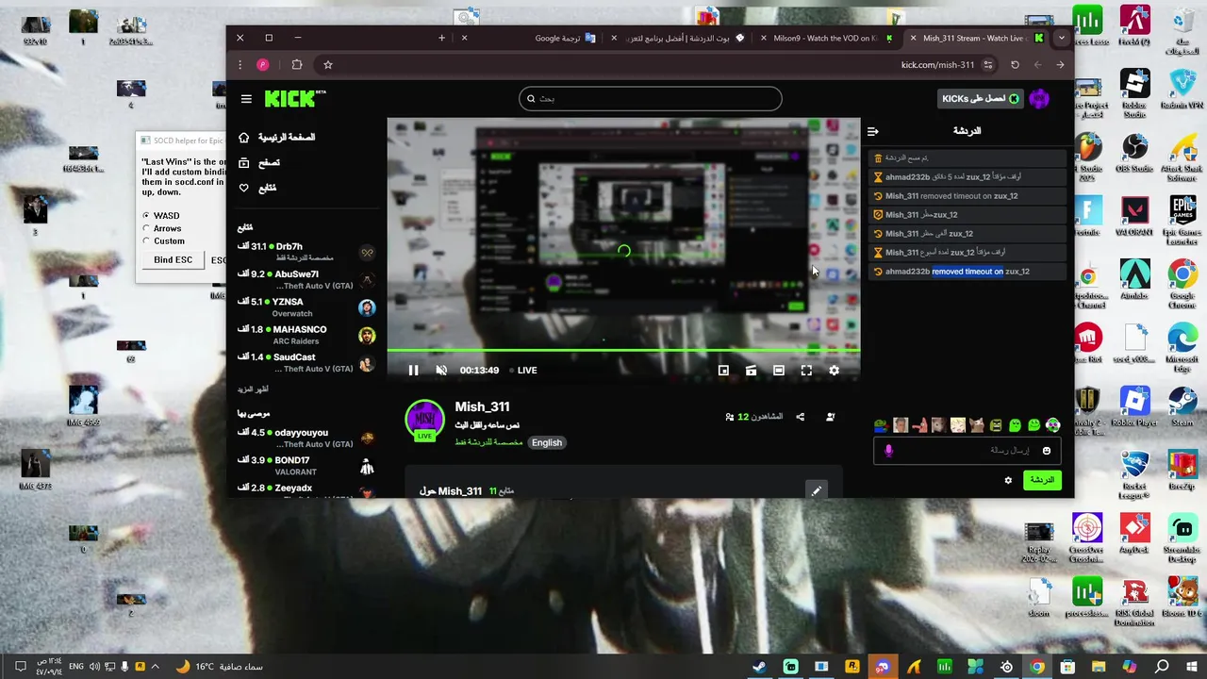Click the pinned chat-cleared banner
This screenshot has height=679, width=1207.
coord(967,158)
